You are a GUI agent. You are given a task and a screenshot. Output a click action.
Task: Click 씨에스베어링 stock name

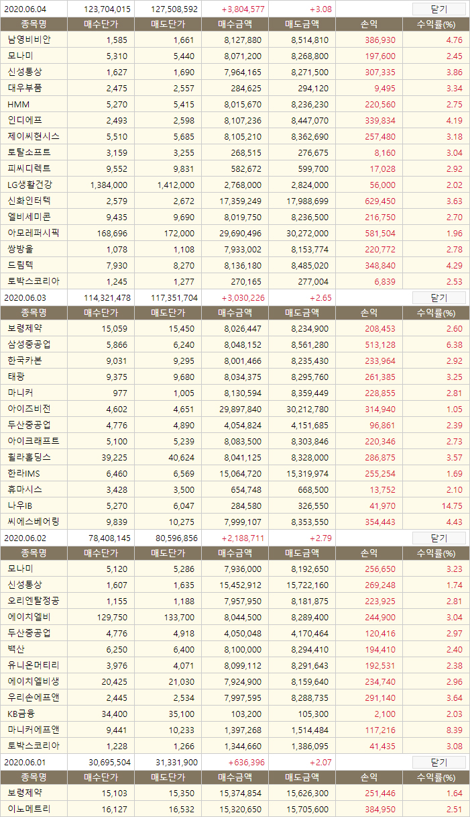pos(34,522)
